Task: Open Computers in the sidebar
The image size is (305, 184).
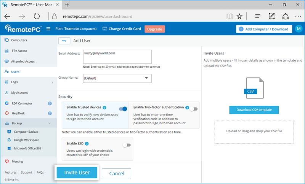Action: coord(19,40)
